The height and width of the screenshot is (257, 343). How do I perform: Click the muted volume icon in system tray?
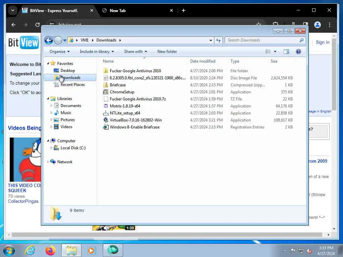(x=309, y=251)
